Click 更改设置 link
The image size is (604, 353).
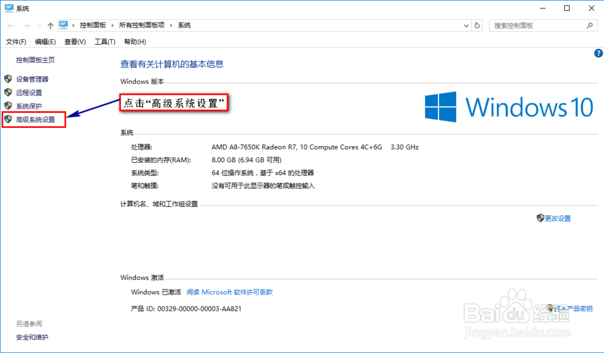pos(557,218)
